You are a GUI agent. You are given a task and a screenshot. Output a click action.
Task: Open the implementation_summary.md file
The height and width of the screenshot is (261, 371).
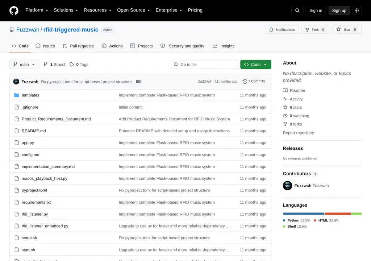(48, 166)
